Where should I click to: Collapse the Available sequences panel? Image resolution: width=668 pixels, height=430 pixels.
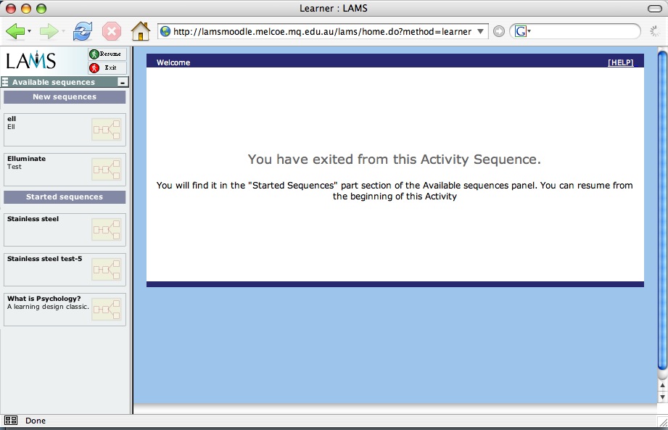[x=123, y=83]
